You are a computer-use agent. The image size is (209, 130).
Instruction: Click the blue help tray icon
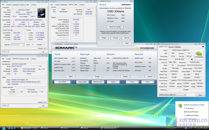click(x=189, y=128)
